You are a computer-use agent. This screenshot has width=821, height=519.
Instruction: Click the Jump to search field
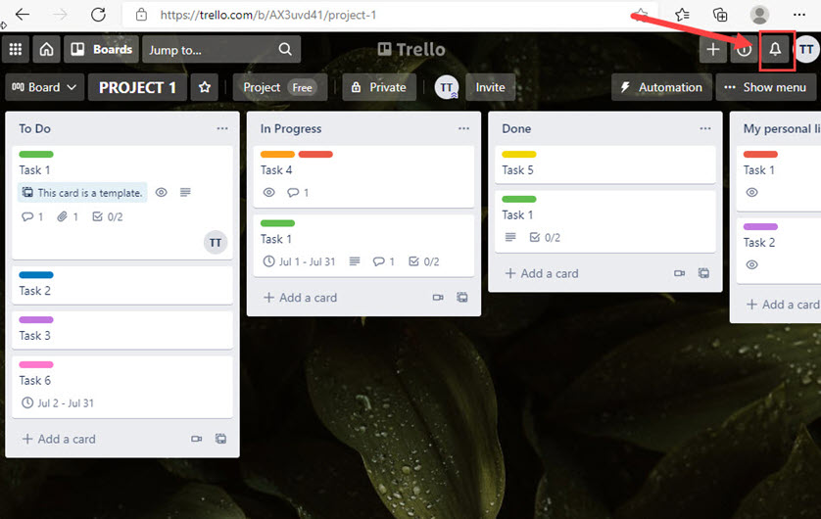[221, 49]
